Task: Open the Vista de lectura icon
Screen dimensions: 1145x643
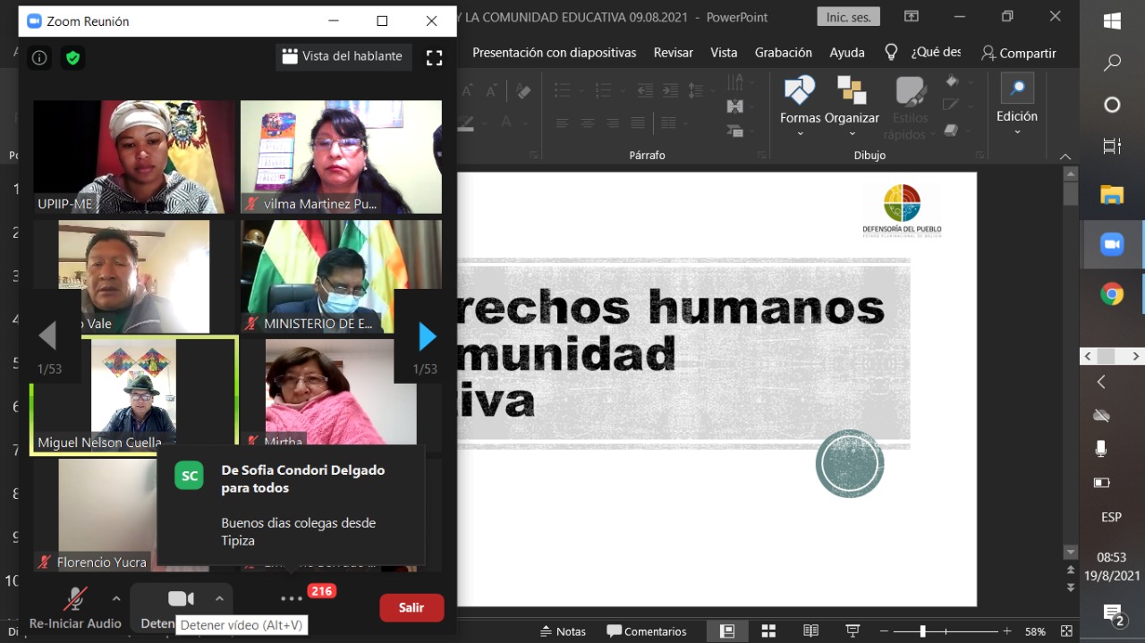Action: click(x=810, y=630)
